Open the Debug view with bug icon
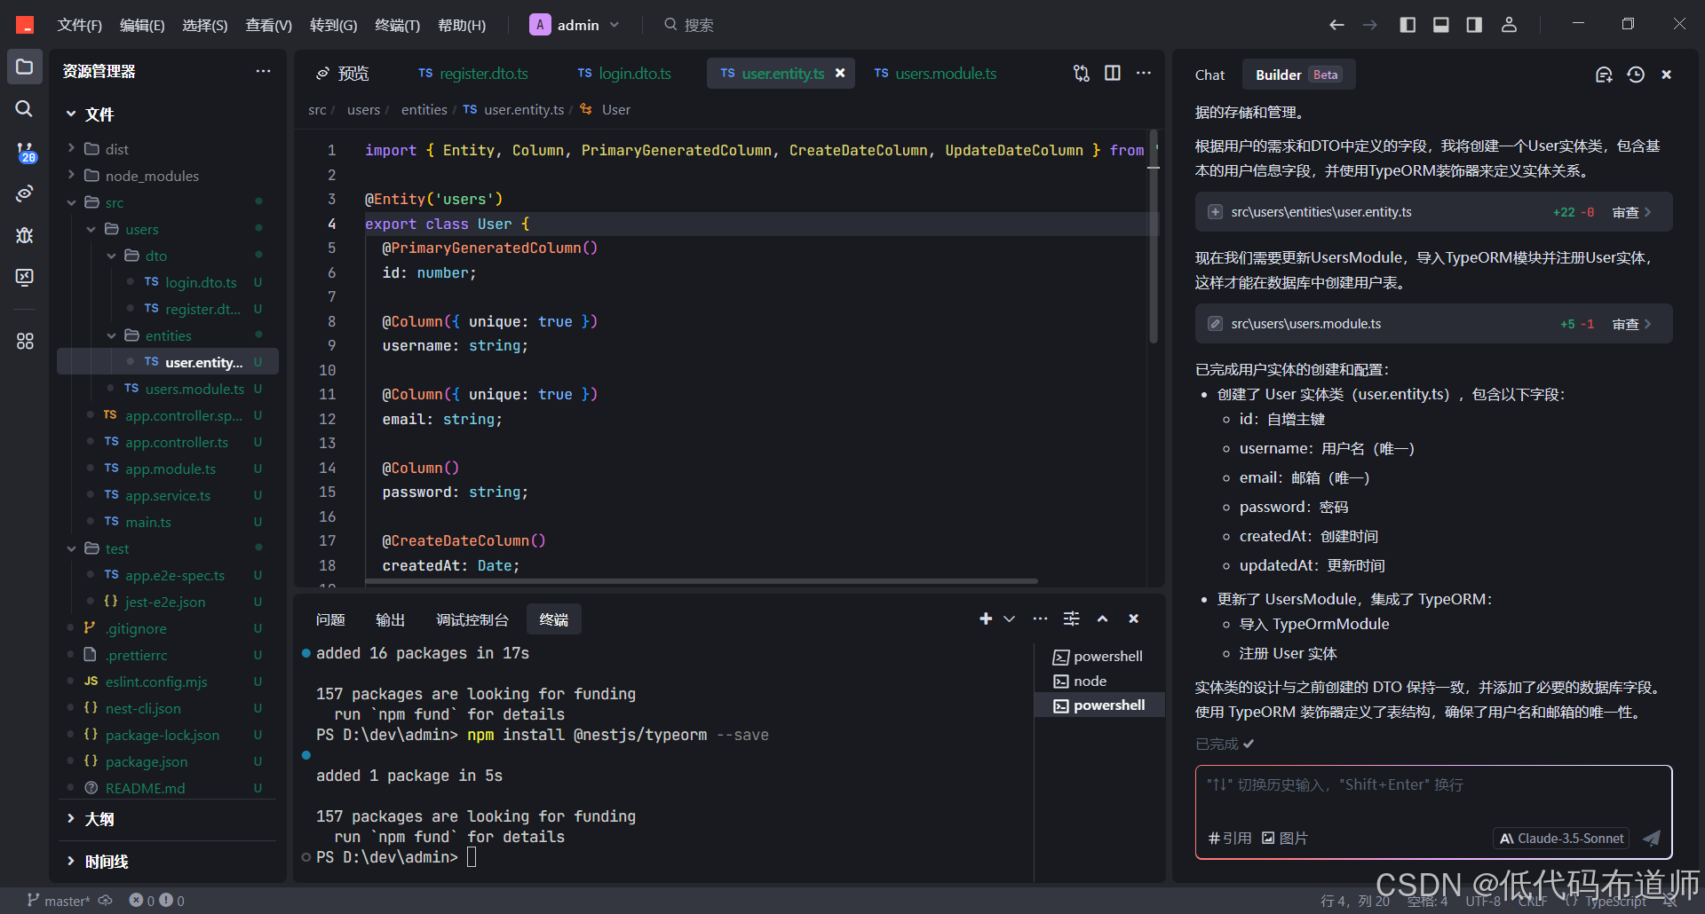 click(25, 235)
